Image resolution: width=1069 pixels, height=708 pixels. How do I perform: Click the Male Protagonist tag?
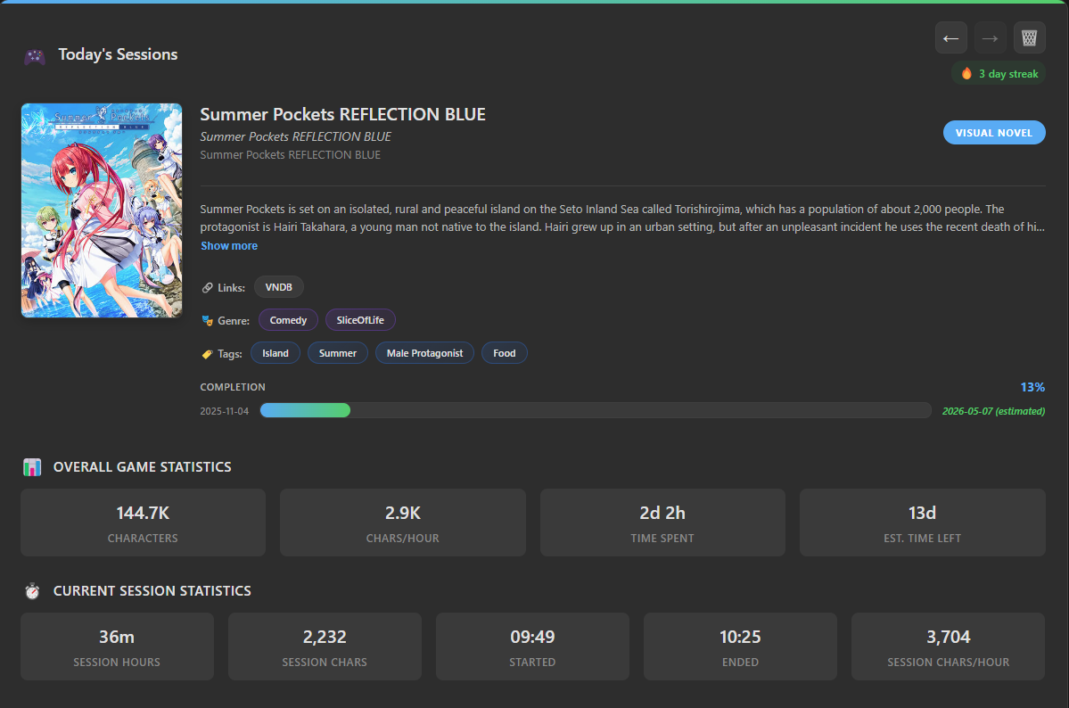[424, 352]
